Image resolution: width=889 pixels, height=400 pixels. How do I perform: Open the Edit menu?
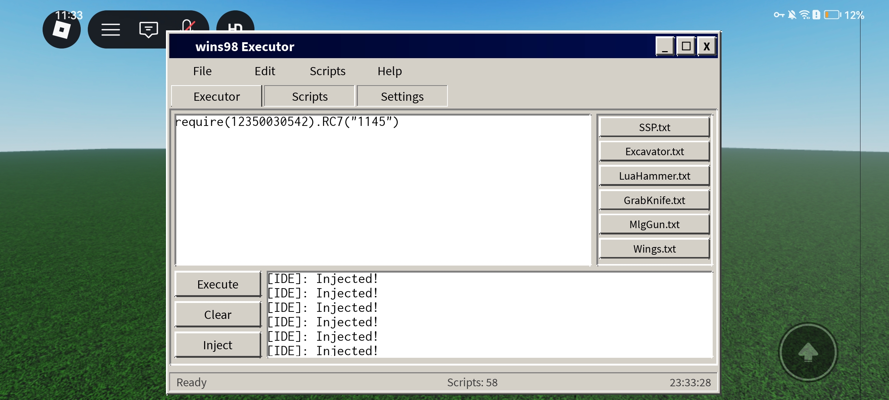[x=265, y=71]
